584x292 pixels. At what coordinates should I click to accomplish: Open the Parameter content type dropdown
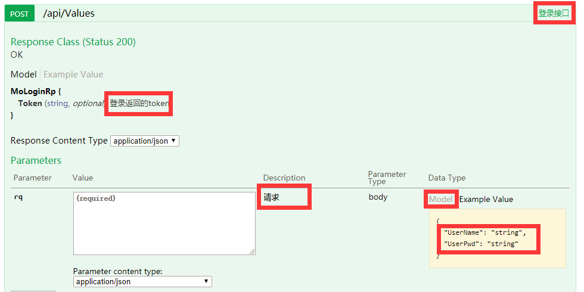pos(142,281)
